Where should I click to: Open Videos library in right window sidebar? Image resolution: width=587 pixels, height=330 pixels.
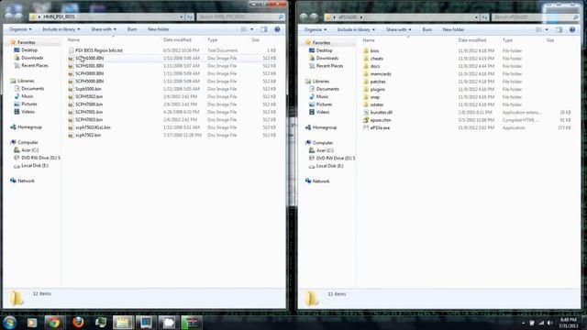coord(323,112)
